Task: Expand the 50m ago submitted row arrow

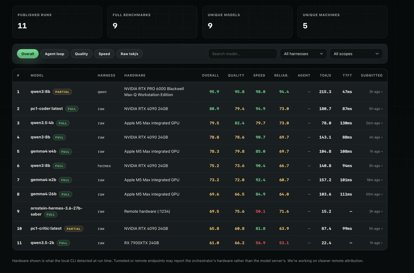Action: (382, 195)
